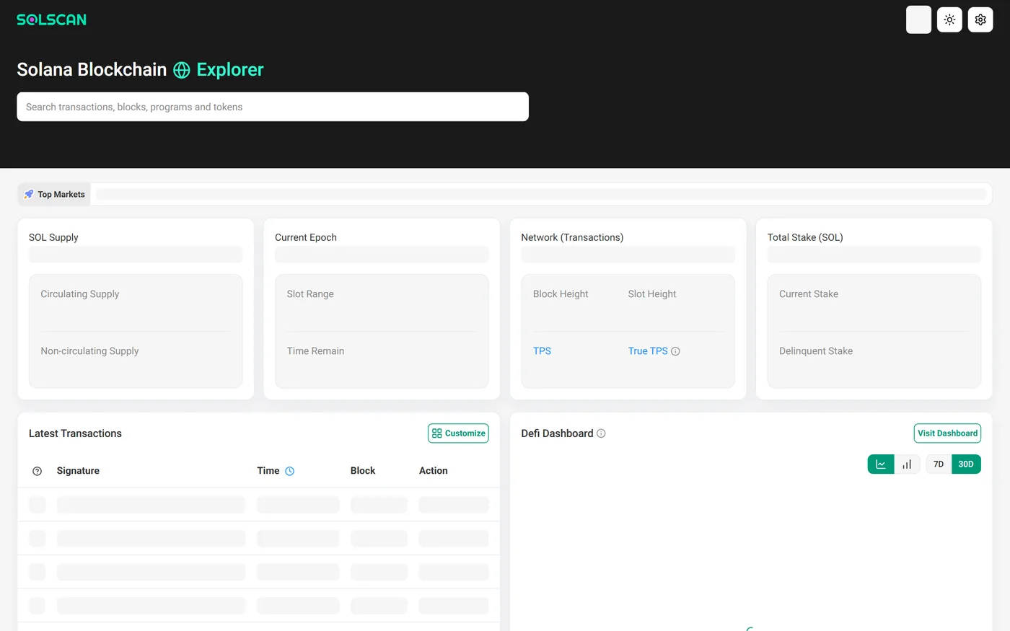Image resolution: width=1010 pixels, height=631 pixels.
Task: Click the Latest Transactions heading
Action: tap(75, 433)
